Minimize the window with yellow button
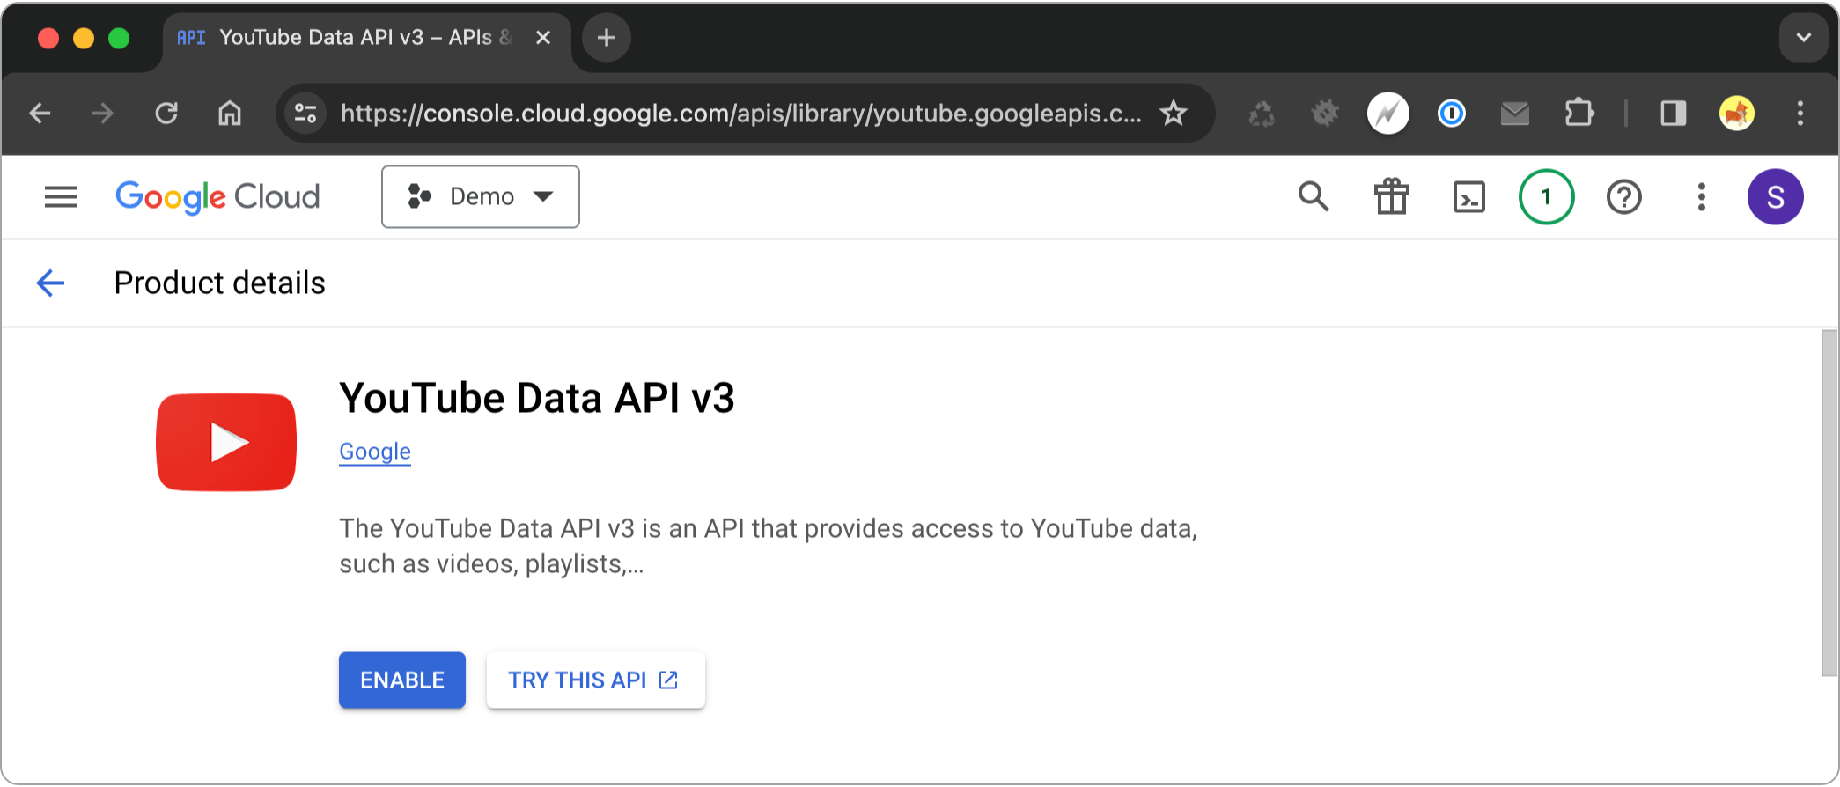Viewport: 1840px width, 787px height. [x=84, y=38]
